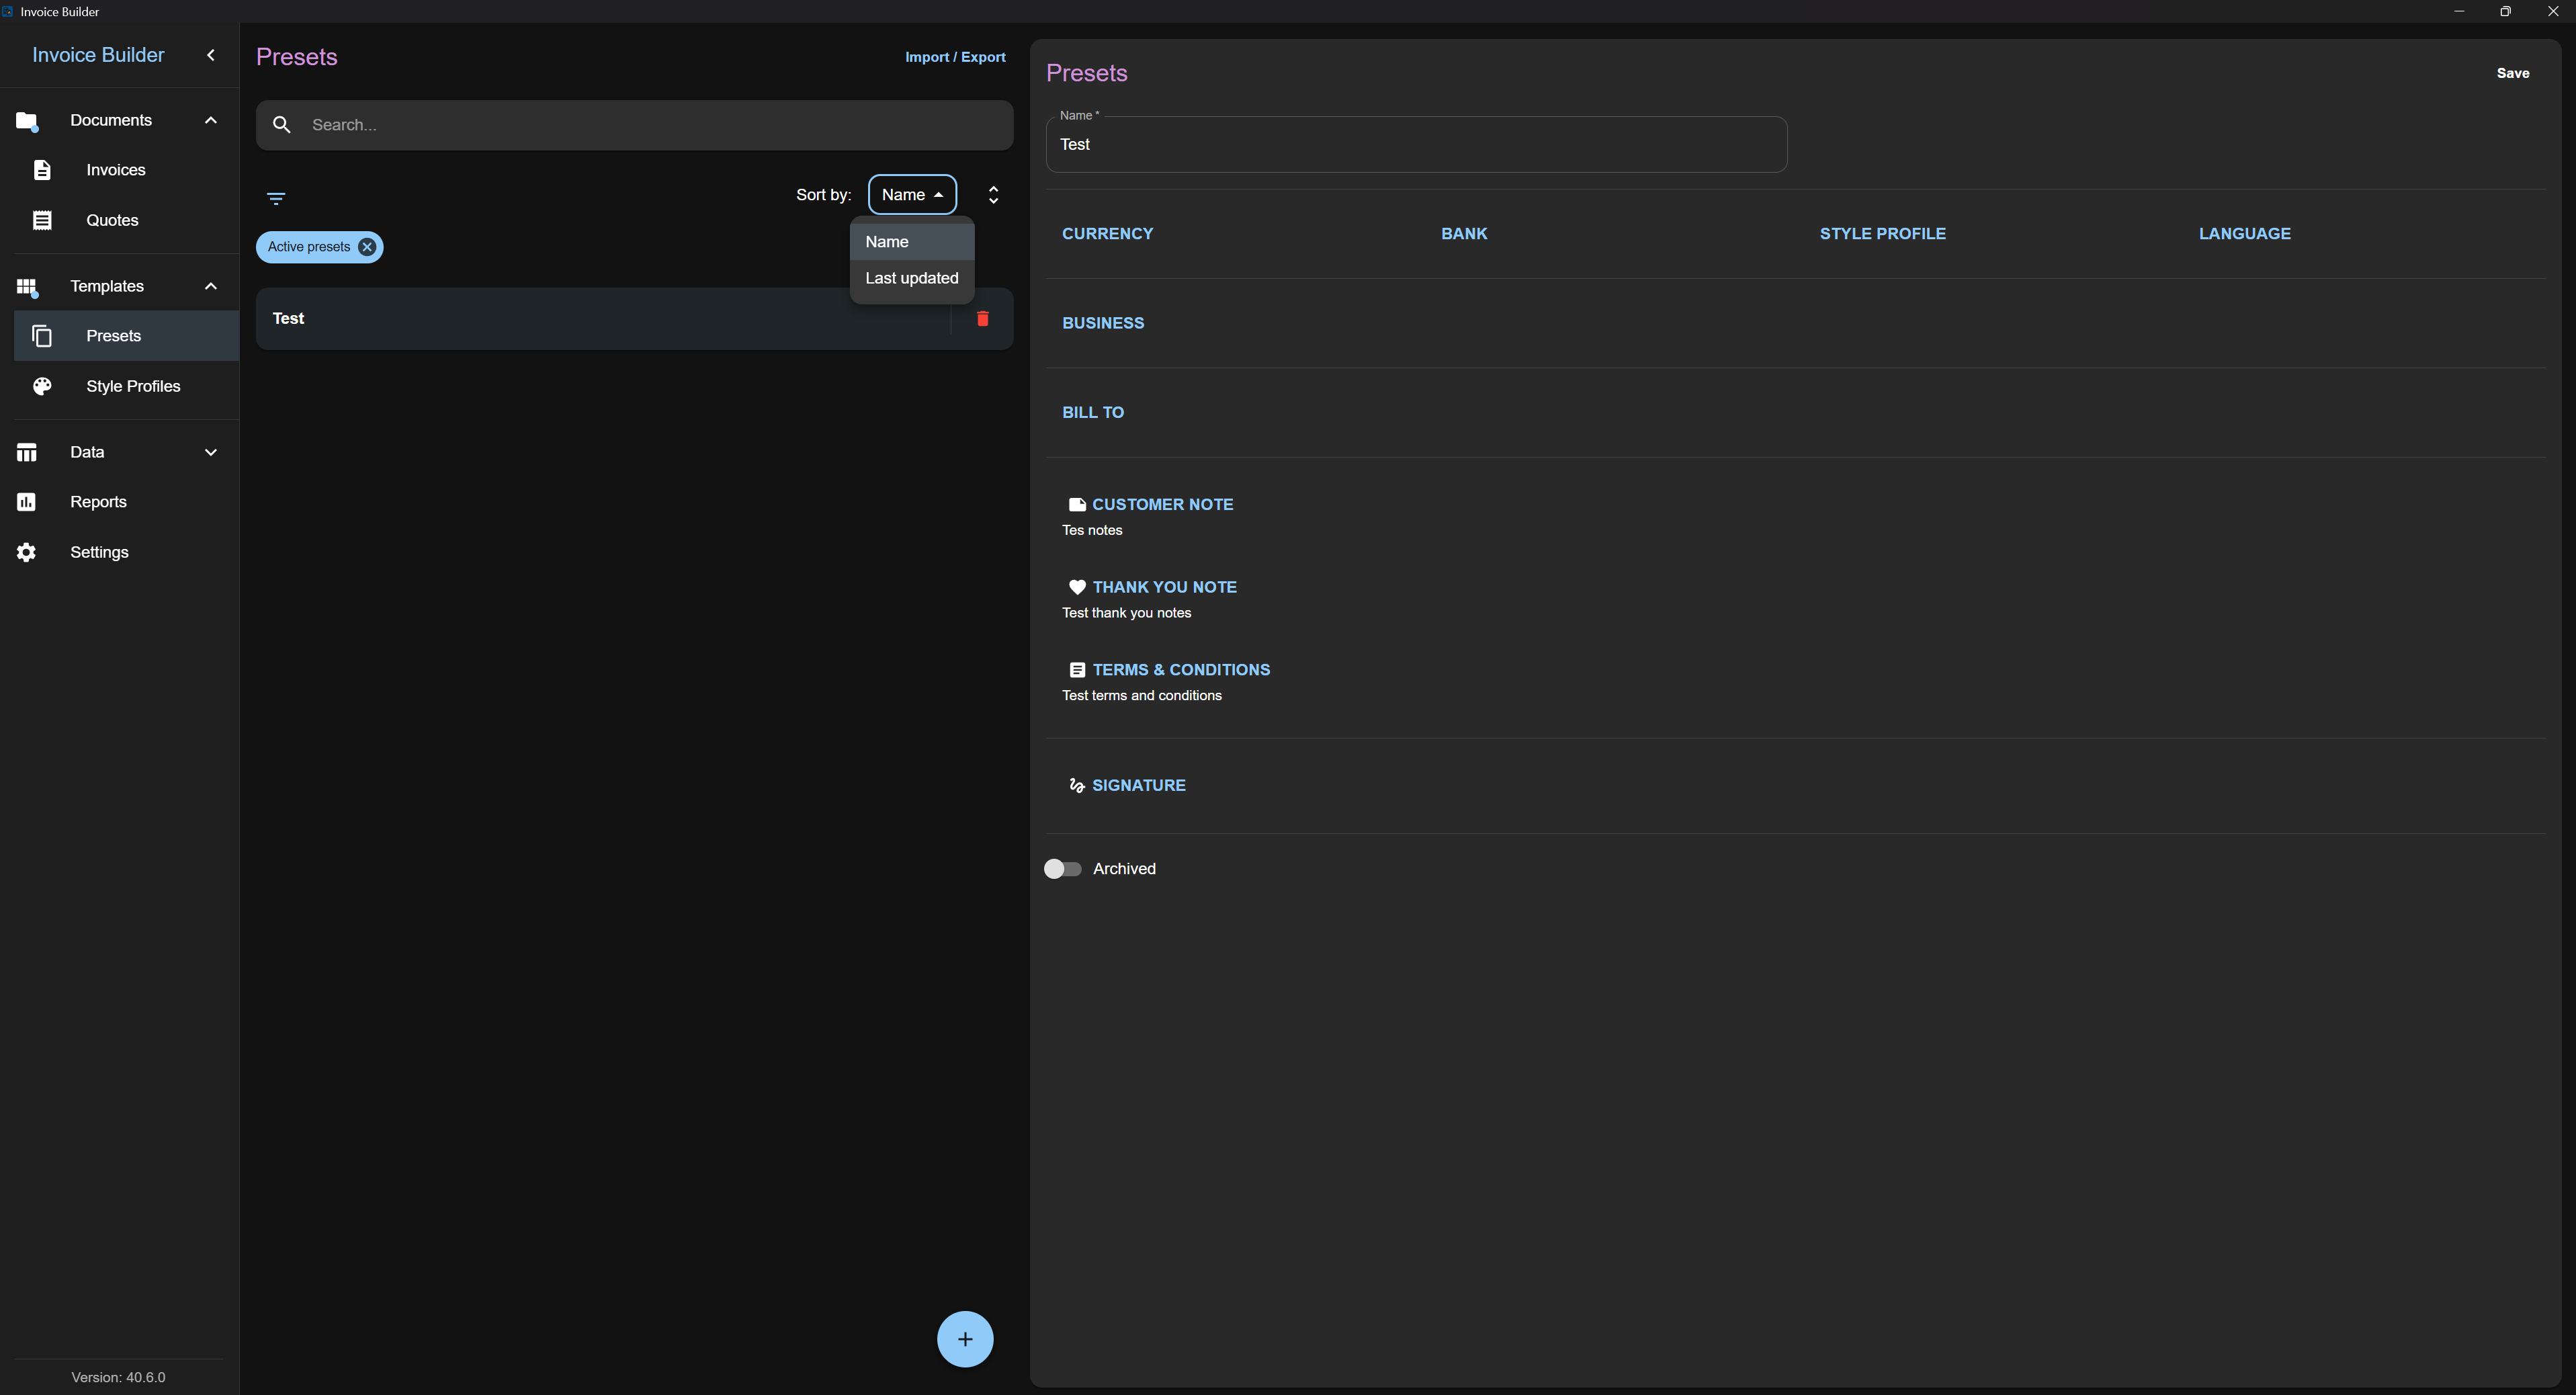Add a new preset with plus button
Image resolution: width=2576 pixels, height=1395 pixels.
pyautogui.click(x=964, y=1339)
